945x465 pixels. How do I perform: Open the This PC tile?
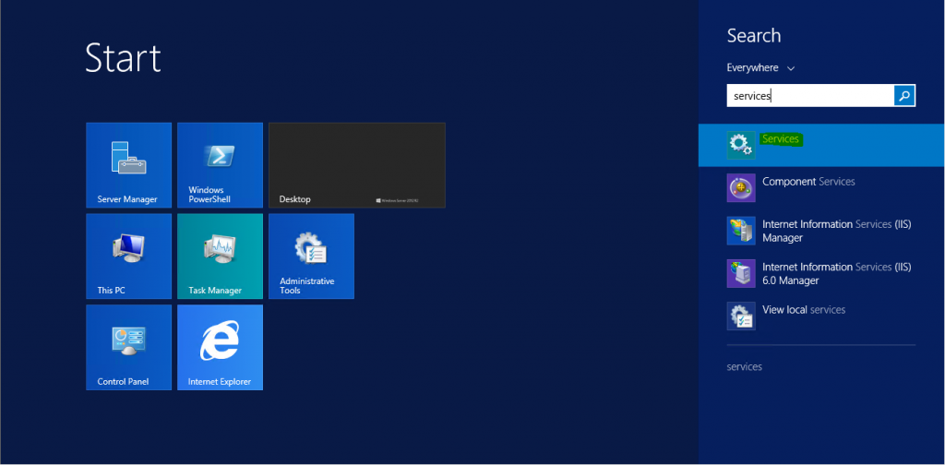(x=129, y=256)
